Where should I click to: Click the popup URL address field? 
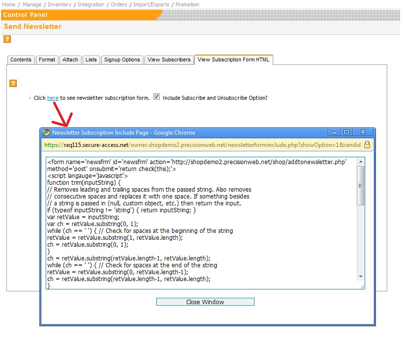coord(201,145)
